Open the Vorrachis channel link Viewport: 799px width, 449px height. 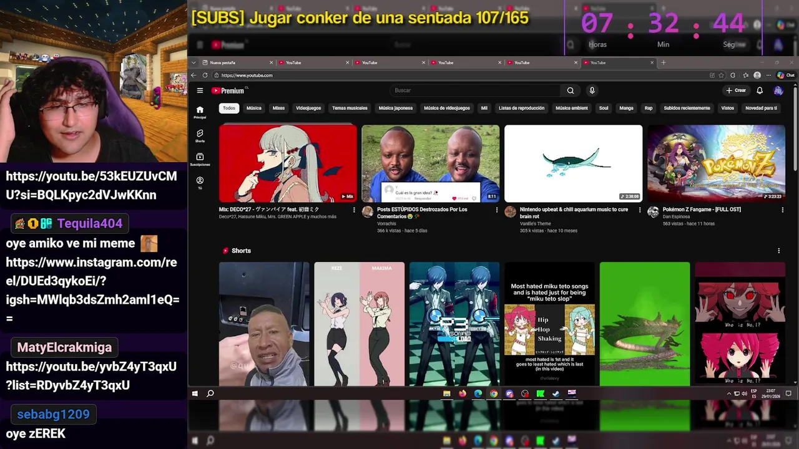(386, 224)
